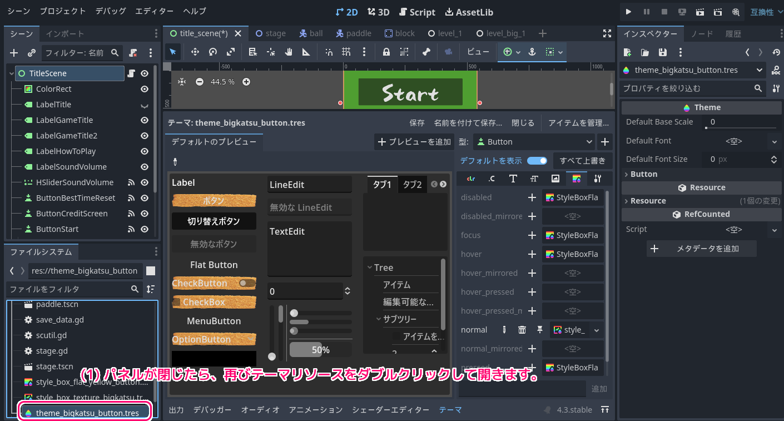Open documentation with the DOC icon
The height and width of the screenshot is (421, 784).
coord(776,71)
